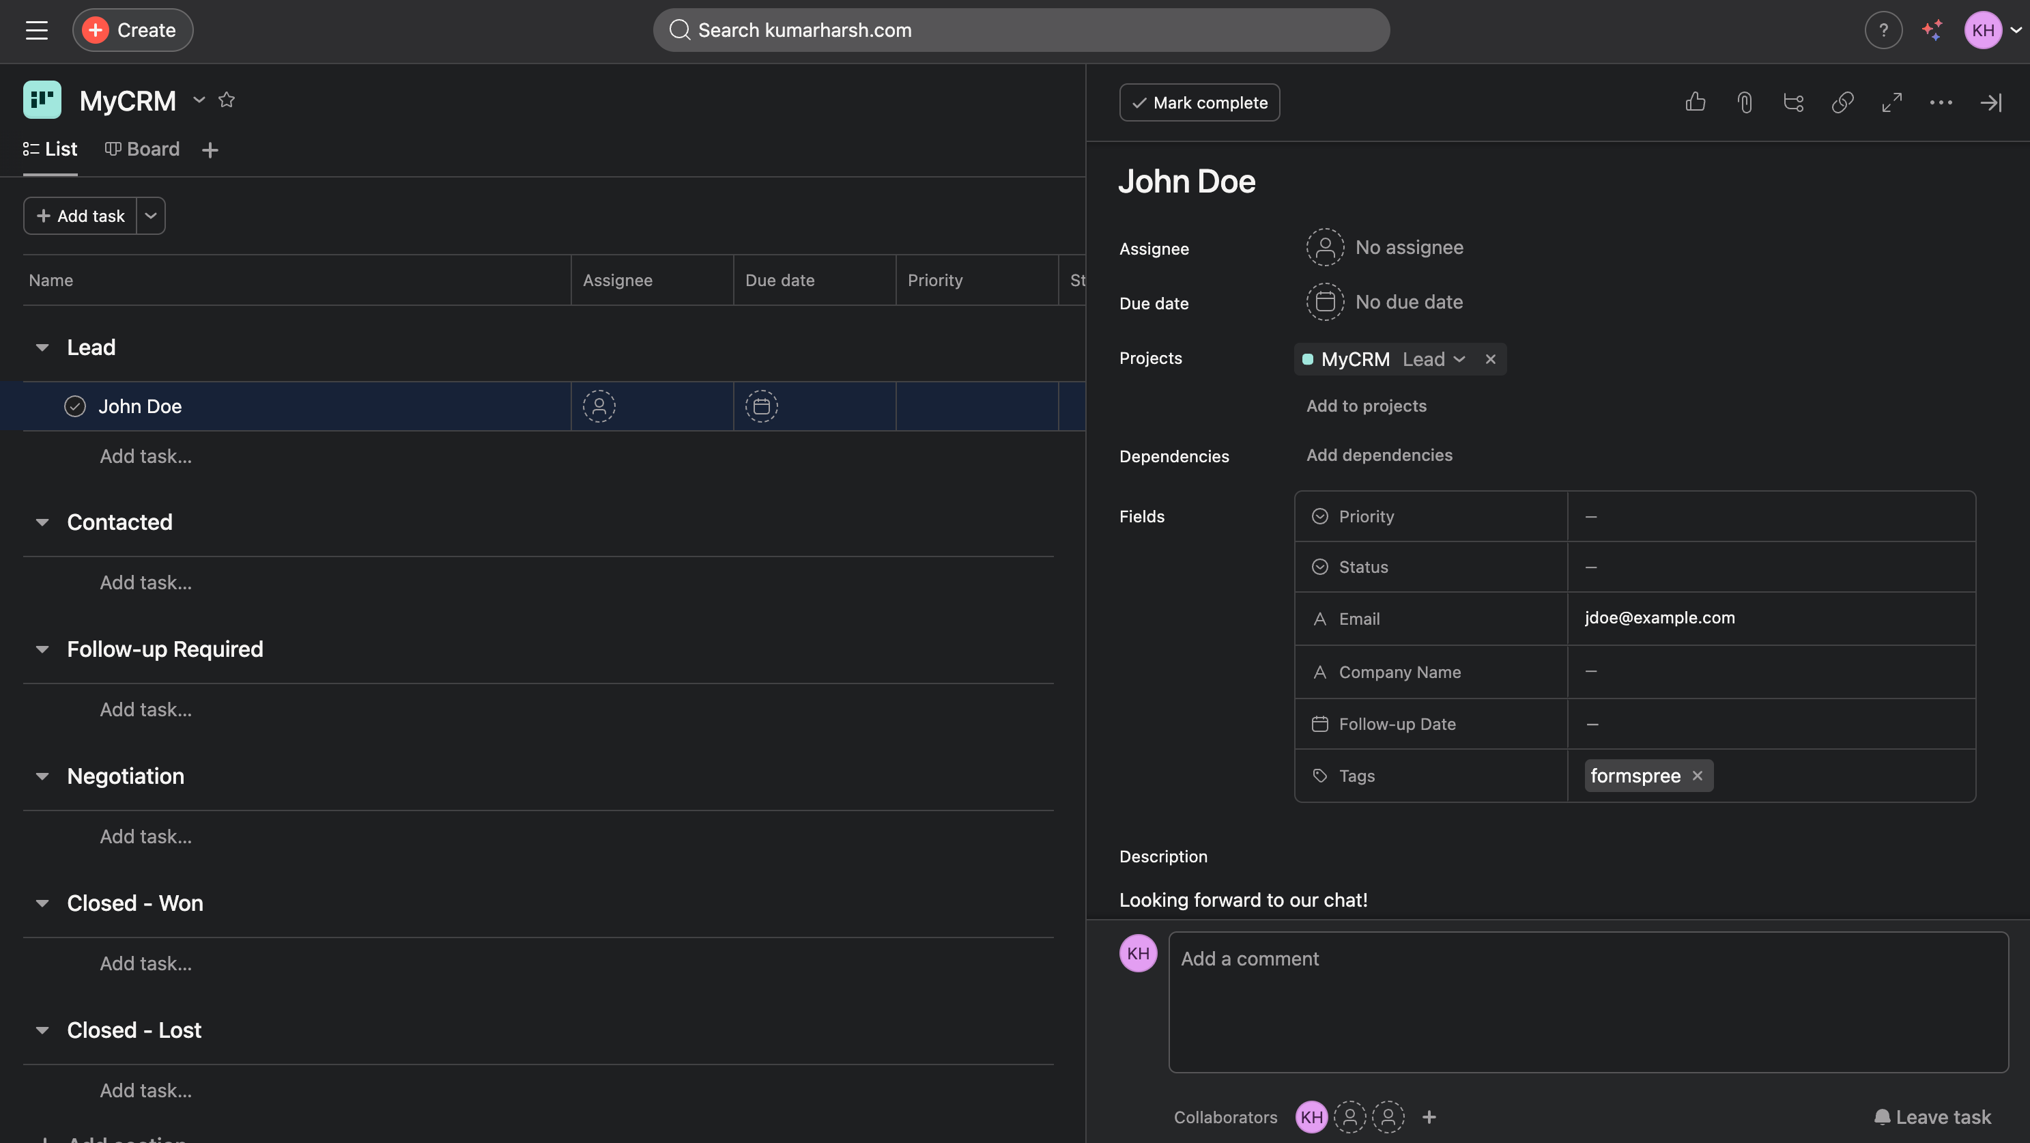
Task: Open the help question mark icon
Action: [x=1884, y=30]
